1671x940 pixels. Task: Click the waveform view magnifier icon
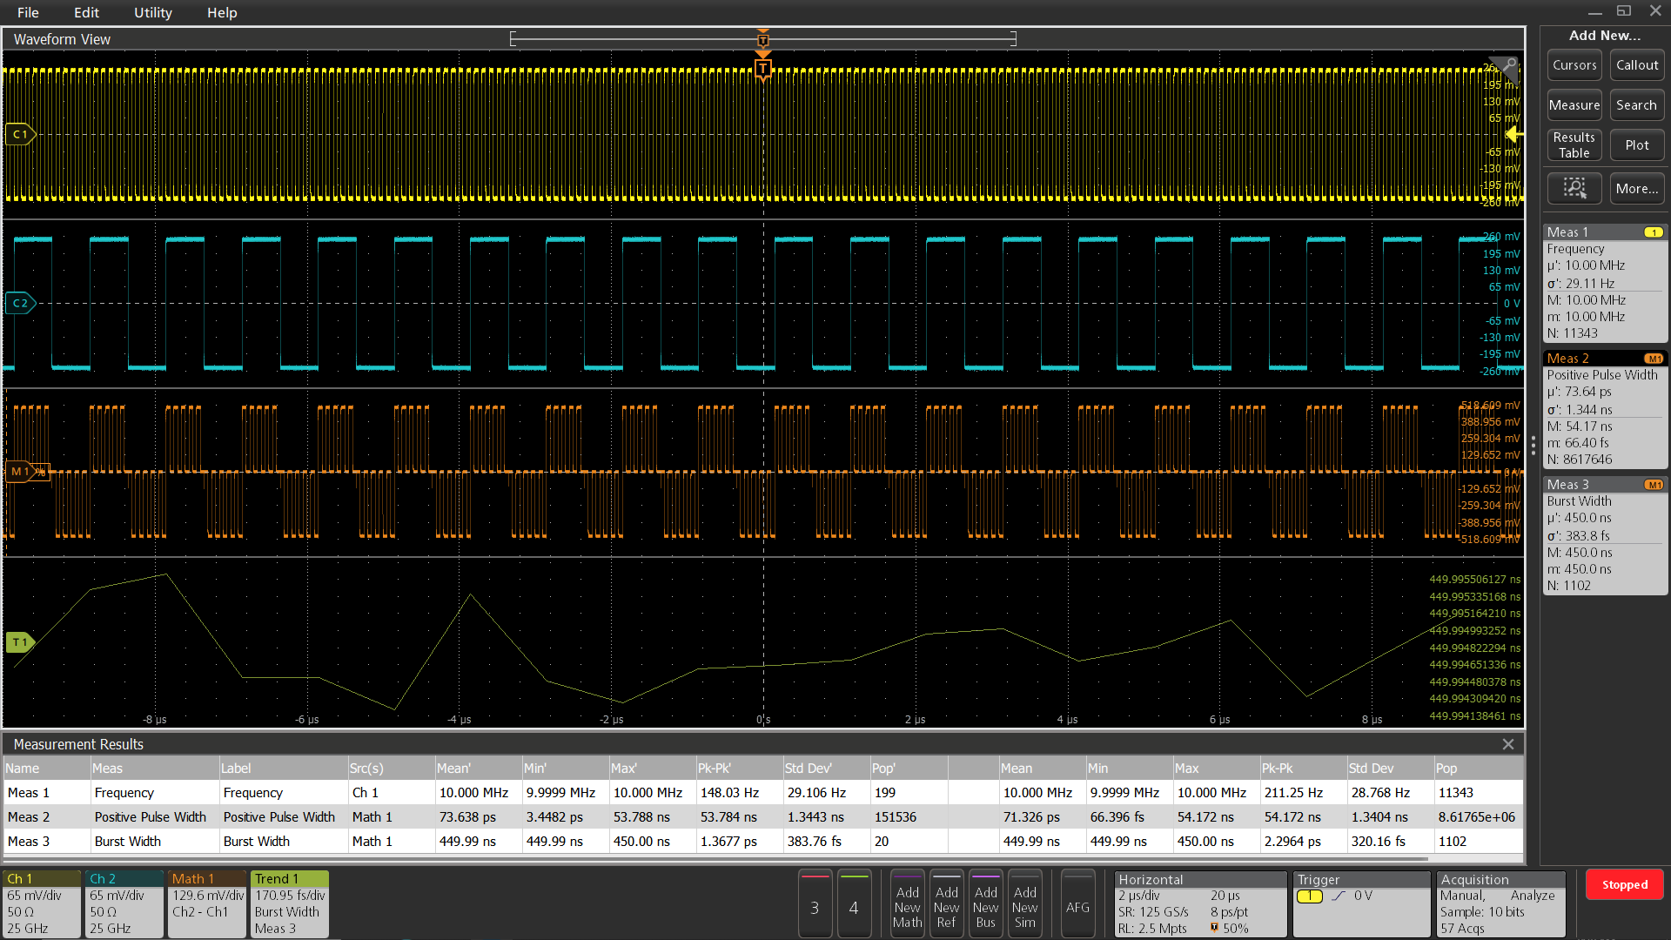tap(1510, 65)
